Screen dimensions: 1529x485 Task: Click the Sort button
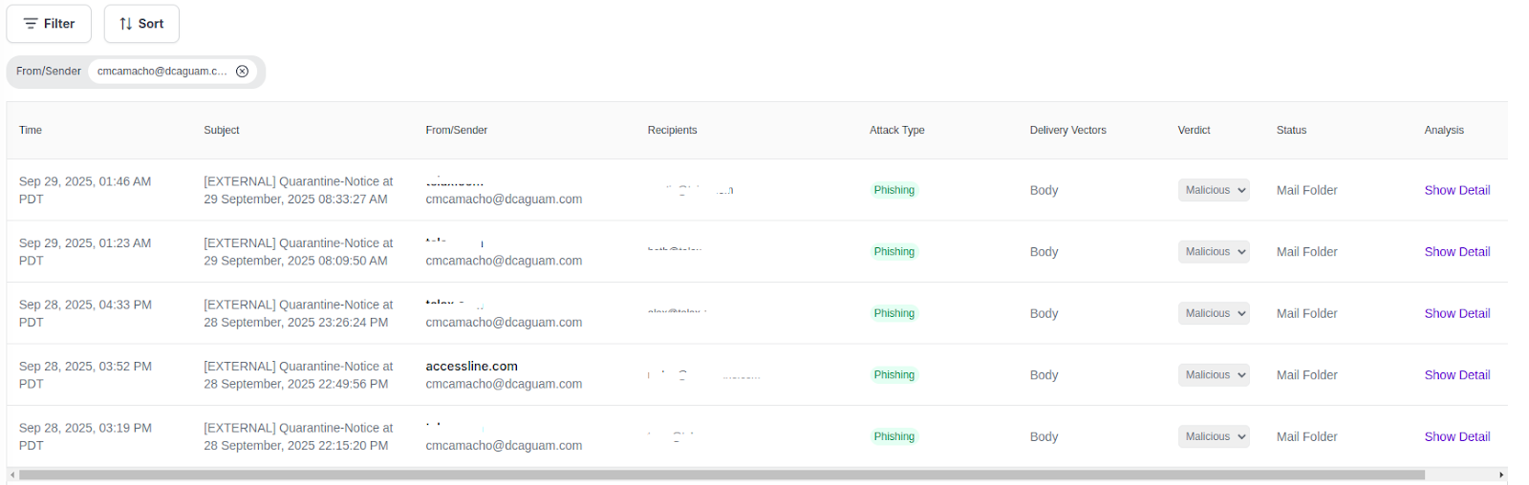click(x=141, y=24)
